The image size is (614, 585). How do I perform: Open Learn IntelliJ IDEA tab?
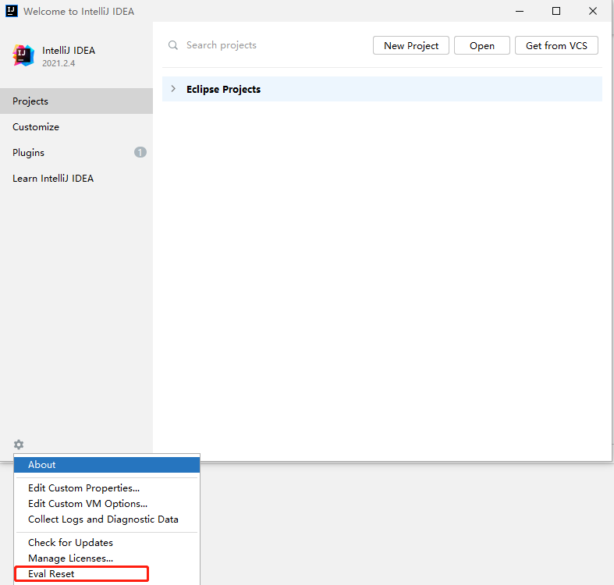click(76, 179)
